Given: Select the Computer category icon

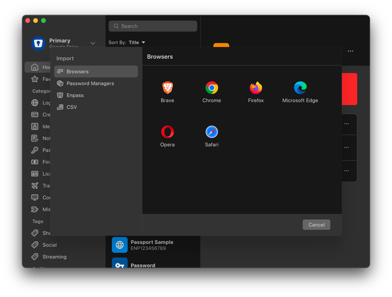Looking at the screenshot, I should pyautogui.click(x=35, y=197).
